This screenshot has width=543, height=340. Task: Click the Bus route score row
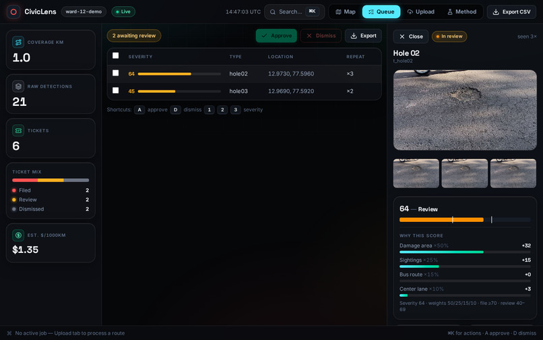465,277
